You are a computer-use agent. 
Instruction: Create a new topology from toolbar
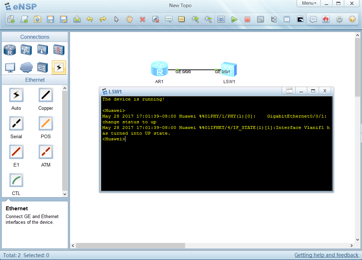tap(11, 19)
